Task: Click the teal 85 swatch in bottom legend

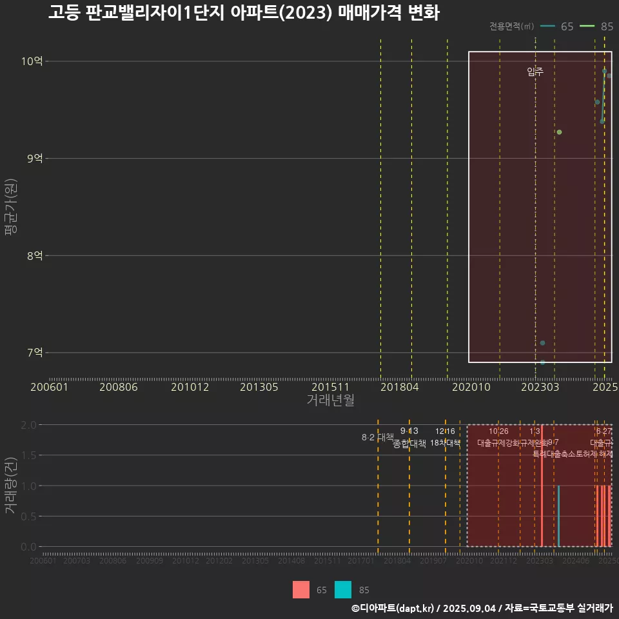Action: [x=342, y=589]
